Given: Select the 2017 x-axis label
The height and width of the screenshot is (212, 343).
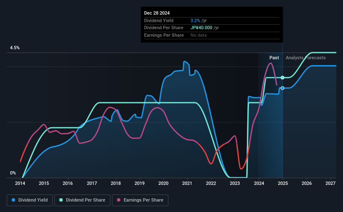Looking at the screenshot, I should click(91, 183).
